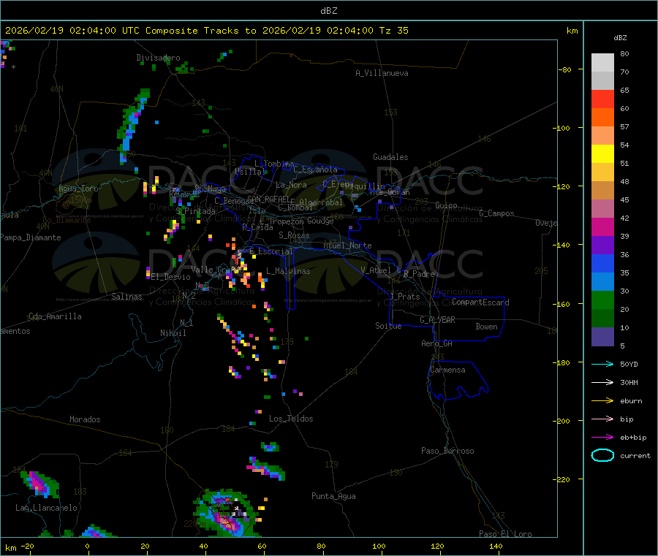The width and height of the screenshot is (658, 556).
Task: Click the -80 km vertical axis tick
Action: point(564,69)
